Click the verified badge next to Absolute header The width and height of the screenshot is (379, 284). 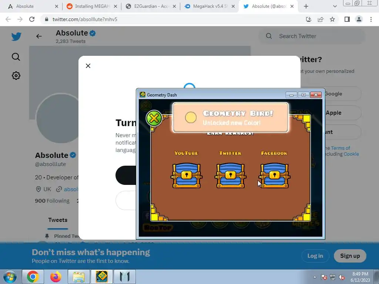[93, 33]
